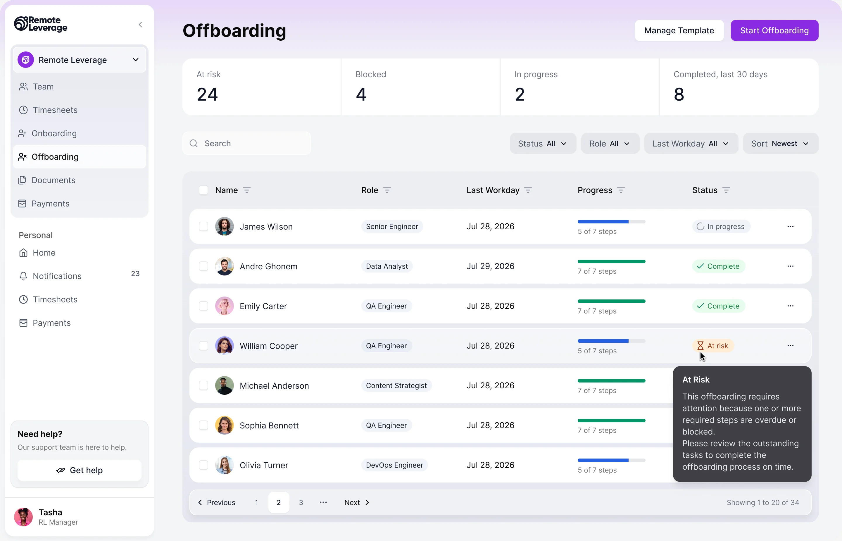The height and width of the screenshot is (541, 842).
Task: Check the box for Andre Ghonem
Action: coord(203,266)
